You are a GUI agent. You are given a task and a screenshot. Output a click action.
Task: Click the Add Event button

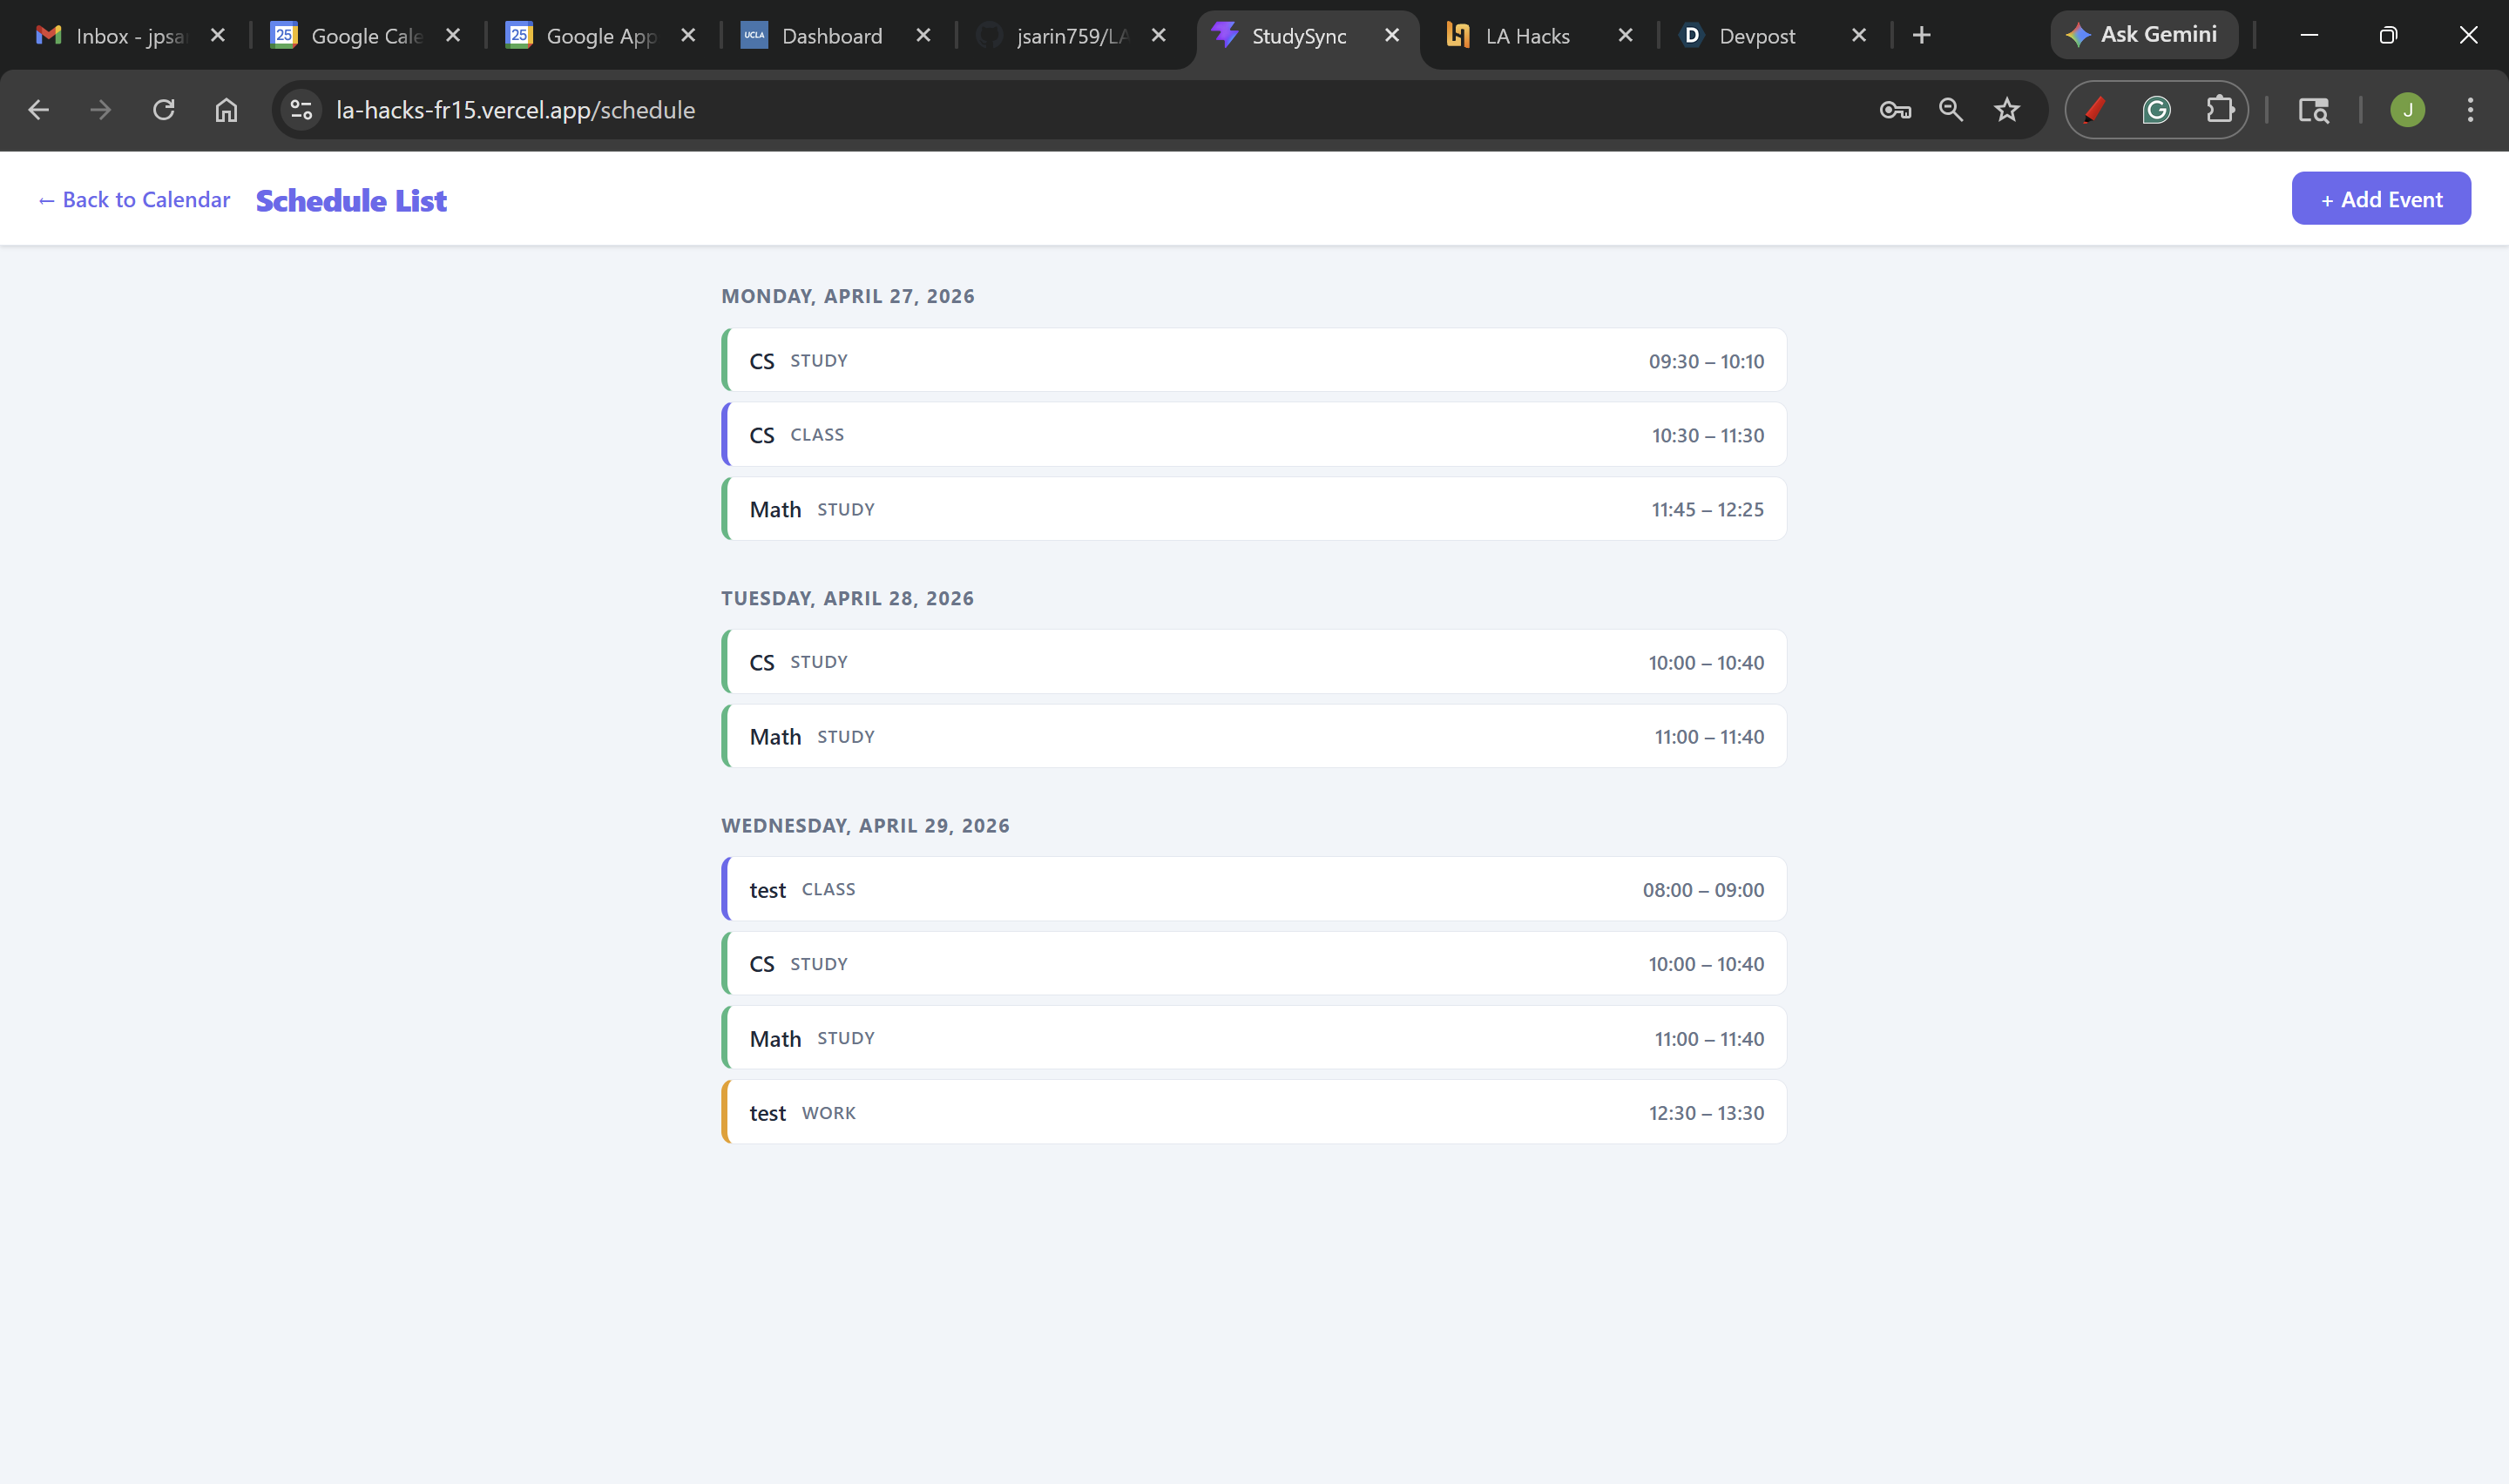(x=2380, y=199)
